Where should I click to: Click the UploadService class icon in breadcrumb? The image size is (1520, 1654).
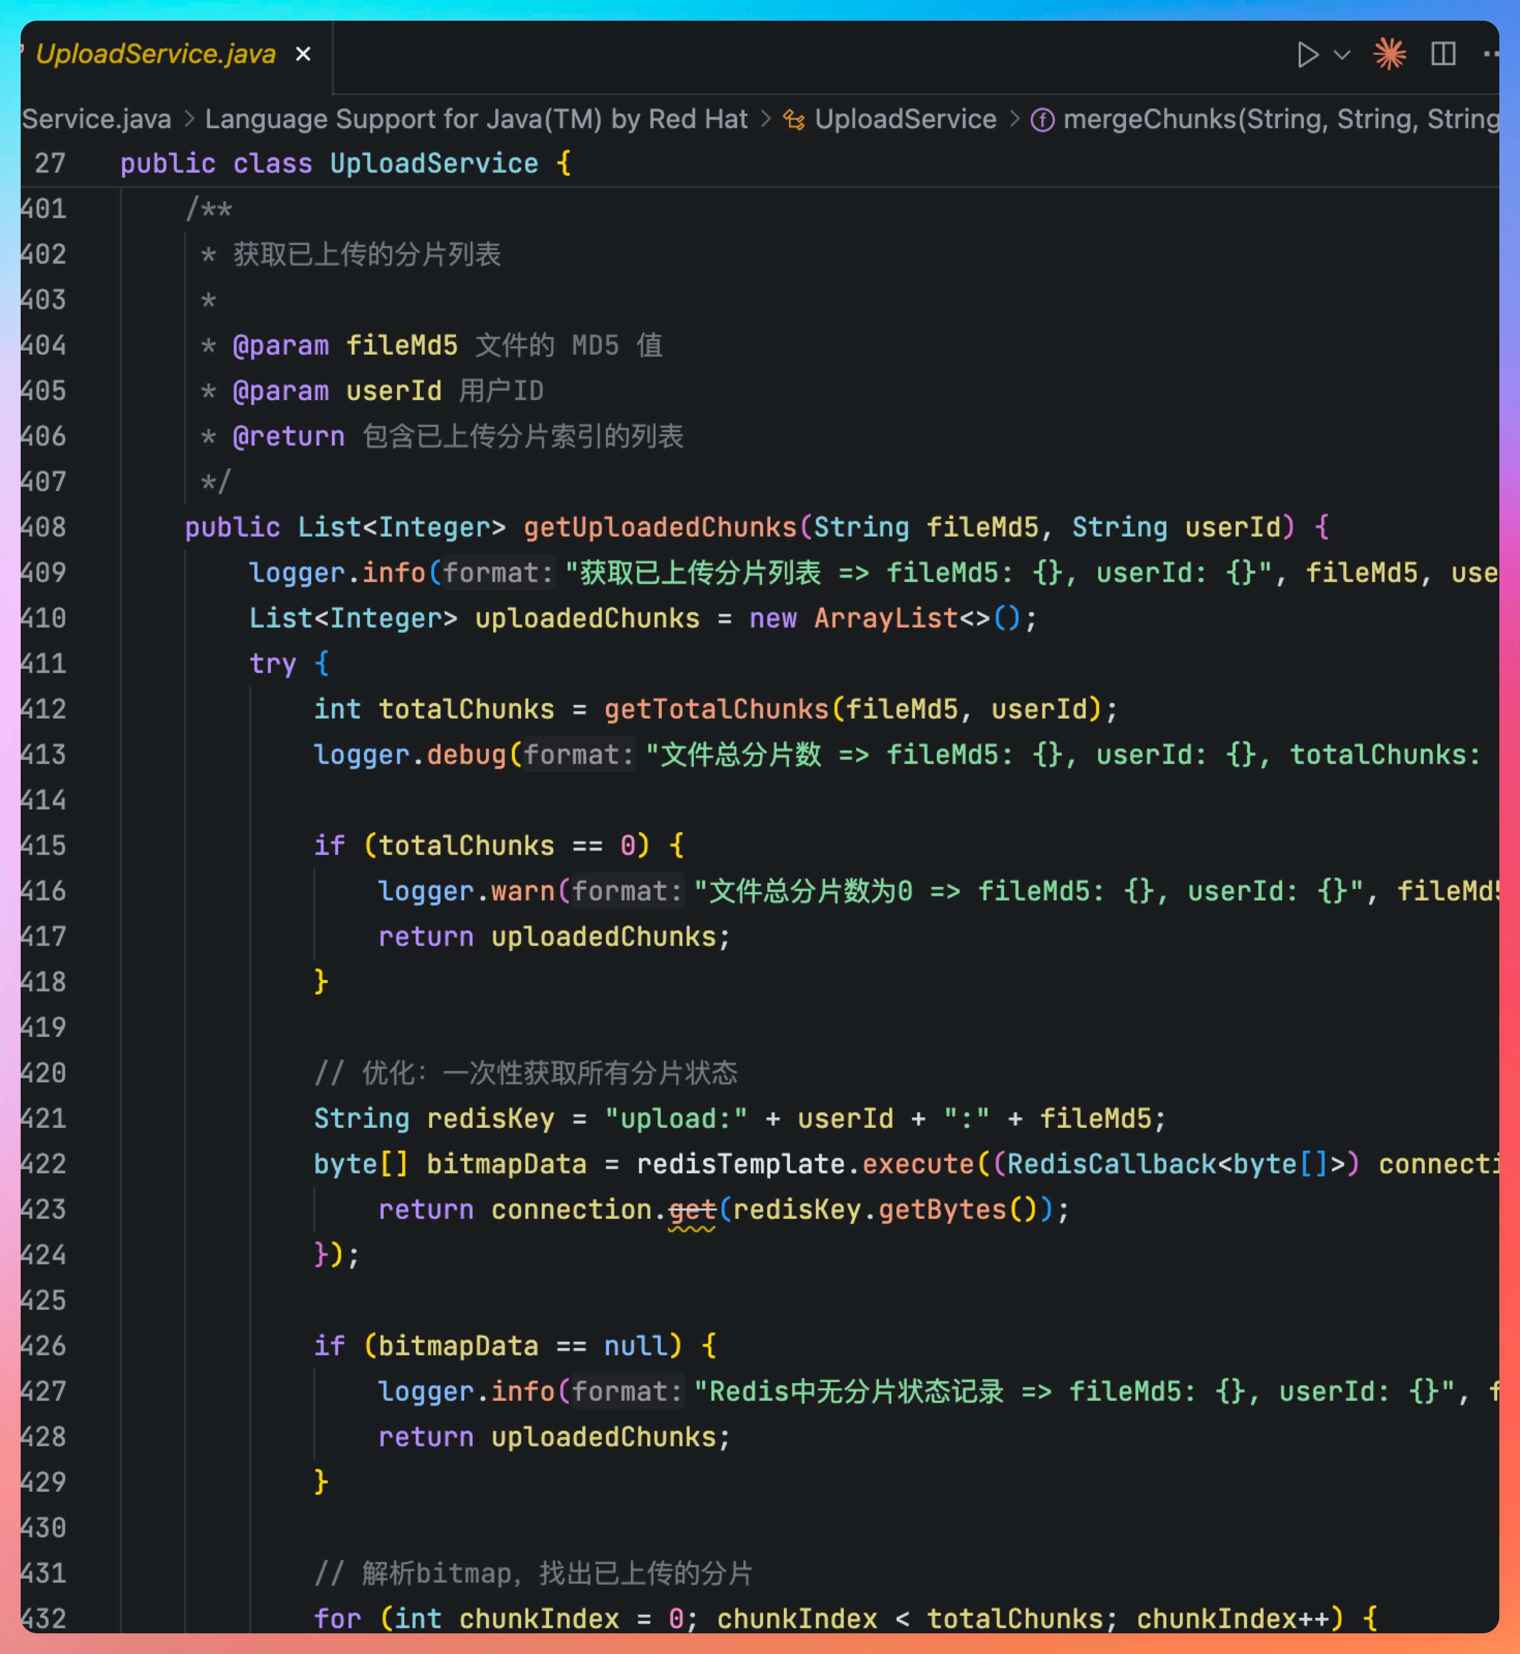tap(794, 120)
